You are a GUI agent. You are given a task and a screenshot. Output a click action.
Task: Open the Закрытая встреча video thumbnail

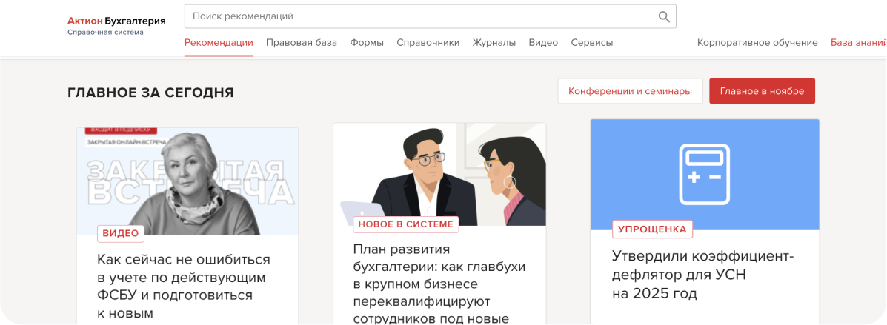point(187,181)
